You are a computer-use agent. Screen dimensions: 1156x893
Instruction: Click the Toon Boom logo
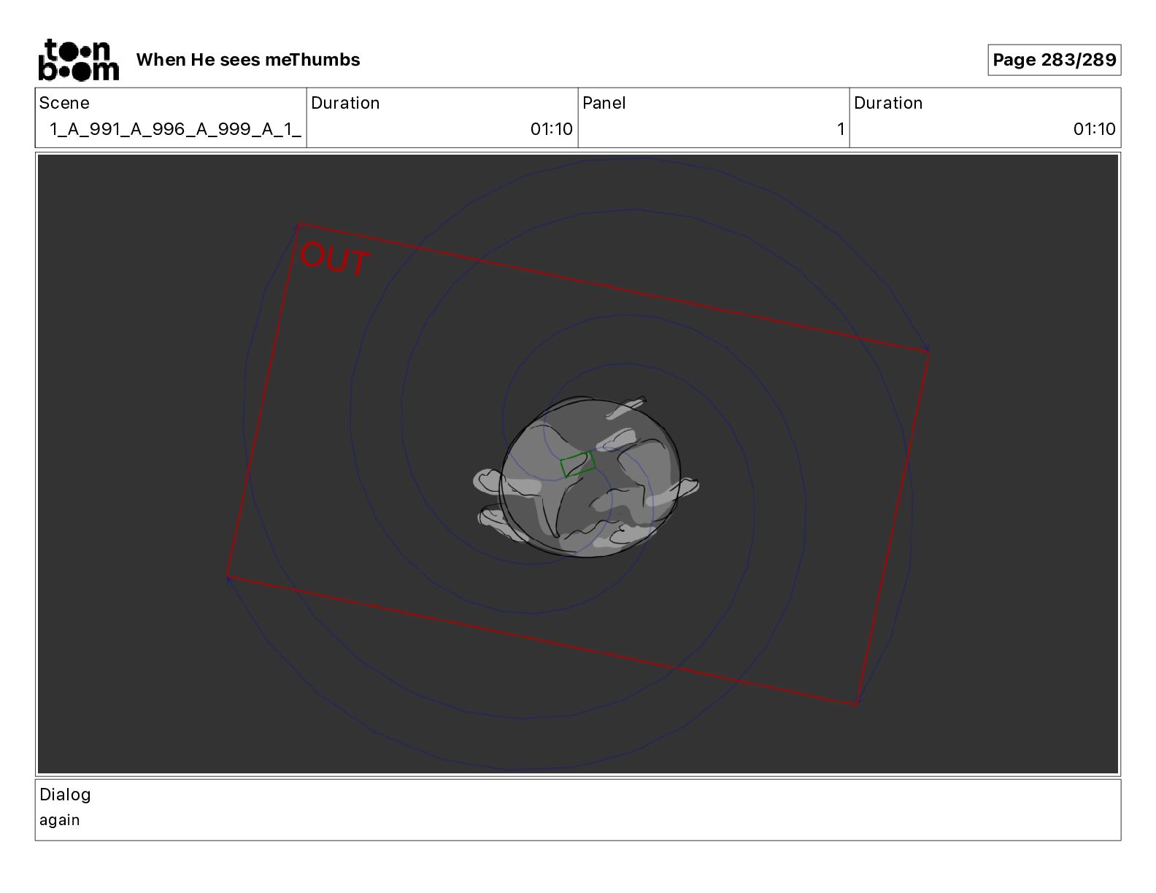[78, 60]
